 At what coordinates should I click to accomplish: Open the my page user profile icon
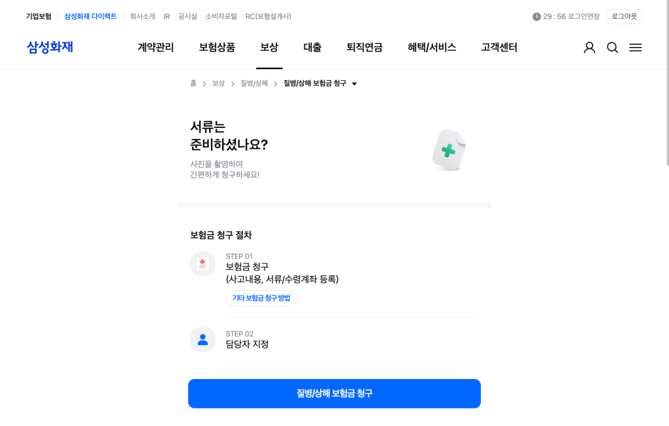point(589,48)
